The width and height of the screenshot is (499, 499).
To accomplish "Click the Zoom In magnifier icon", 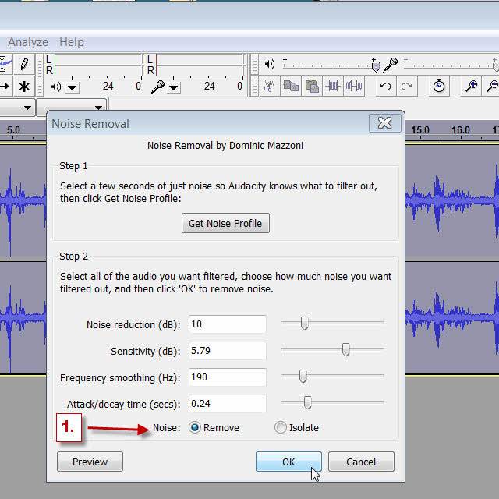I will pyautogui.click(x=471, y=86).
